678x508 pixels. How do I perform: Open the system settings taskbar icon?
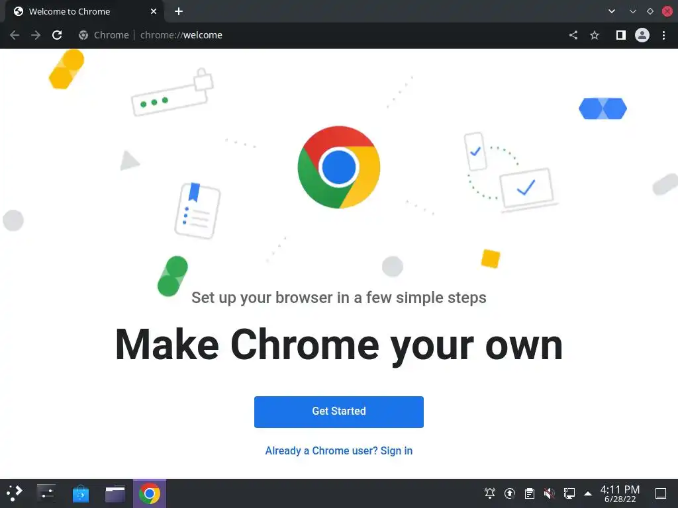(46, 493)
